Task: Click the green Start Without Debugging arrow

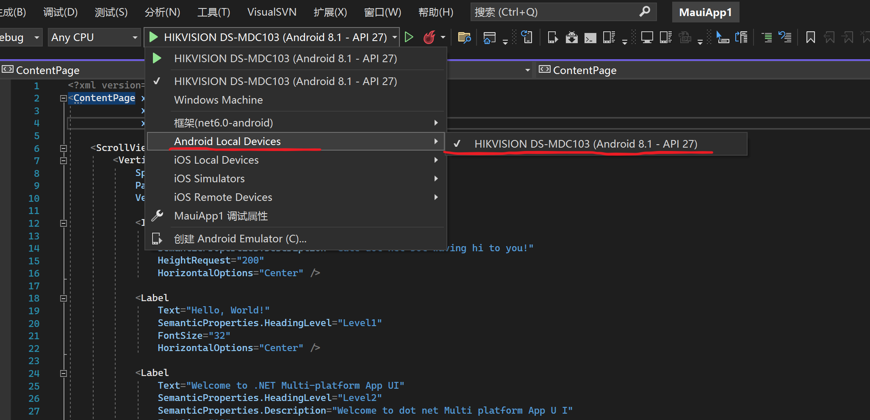Action: (x=409, y=37)
